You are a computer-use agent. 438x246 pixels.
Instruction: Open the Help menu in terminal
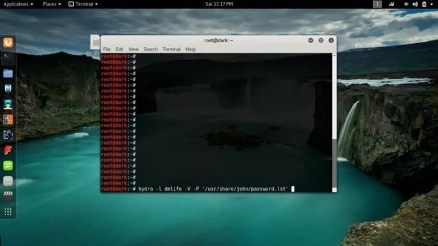click(190, 49)
